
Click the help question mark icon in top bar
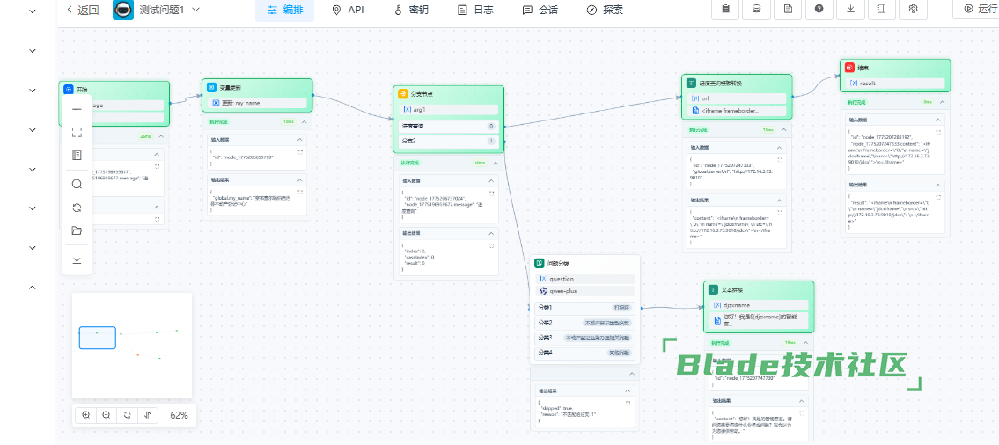click(x=819, y=9)
